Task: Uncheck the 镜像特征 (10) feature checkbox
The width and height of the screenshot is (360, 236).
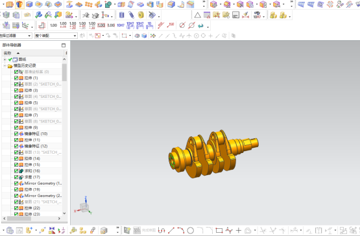Action: [16, 134]
